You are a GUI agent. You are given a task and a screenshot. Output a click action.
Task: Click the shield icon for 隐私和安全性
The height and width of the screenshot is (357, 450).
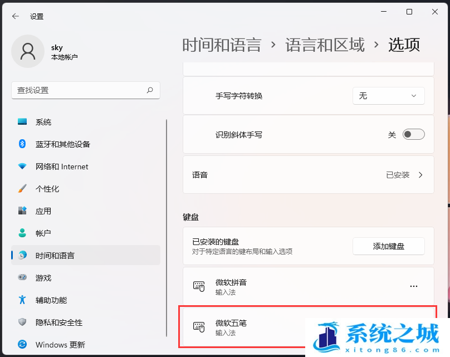pyautogui.click(x=22, y=322)
